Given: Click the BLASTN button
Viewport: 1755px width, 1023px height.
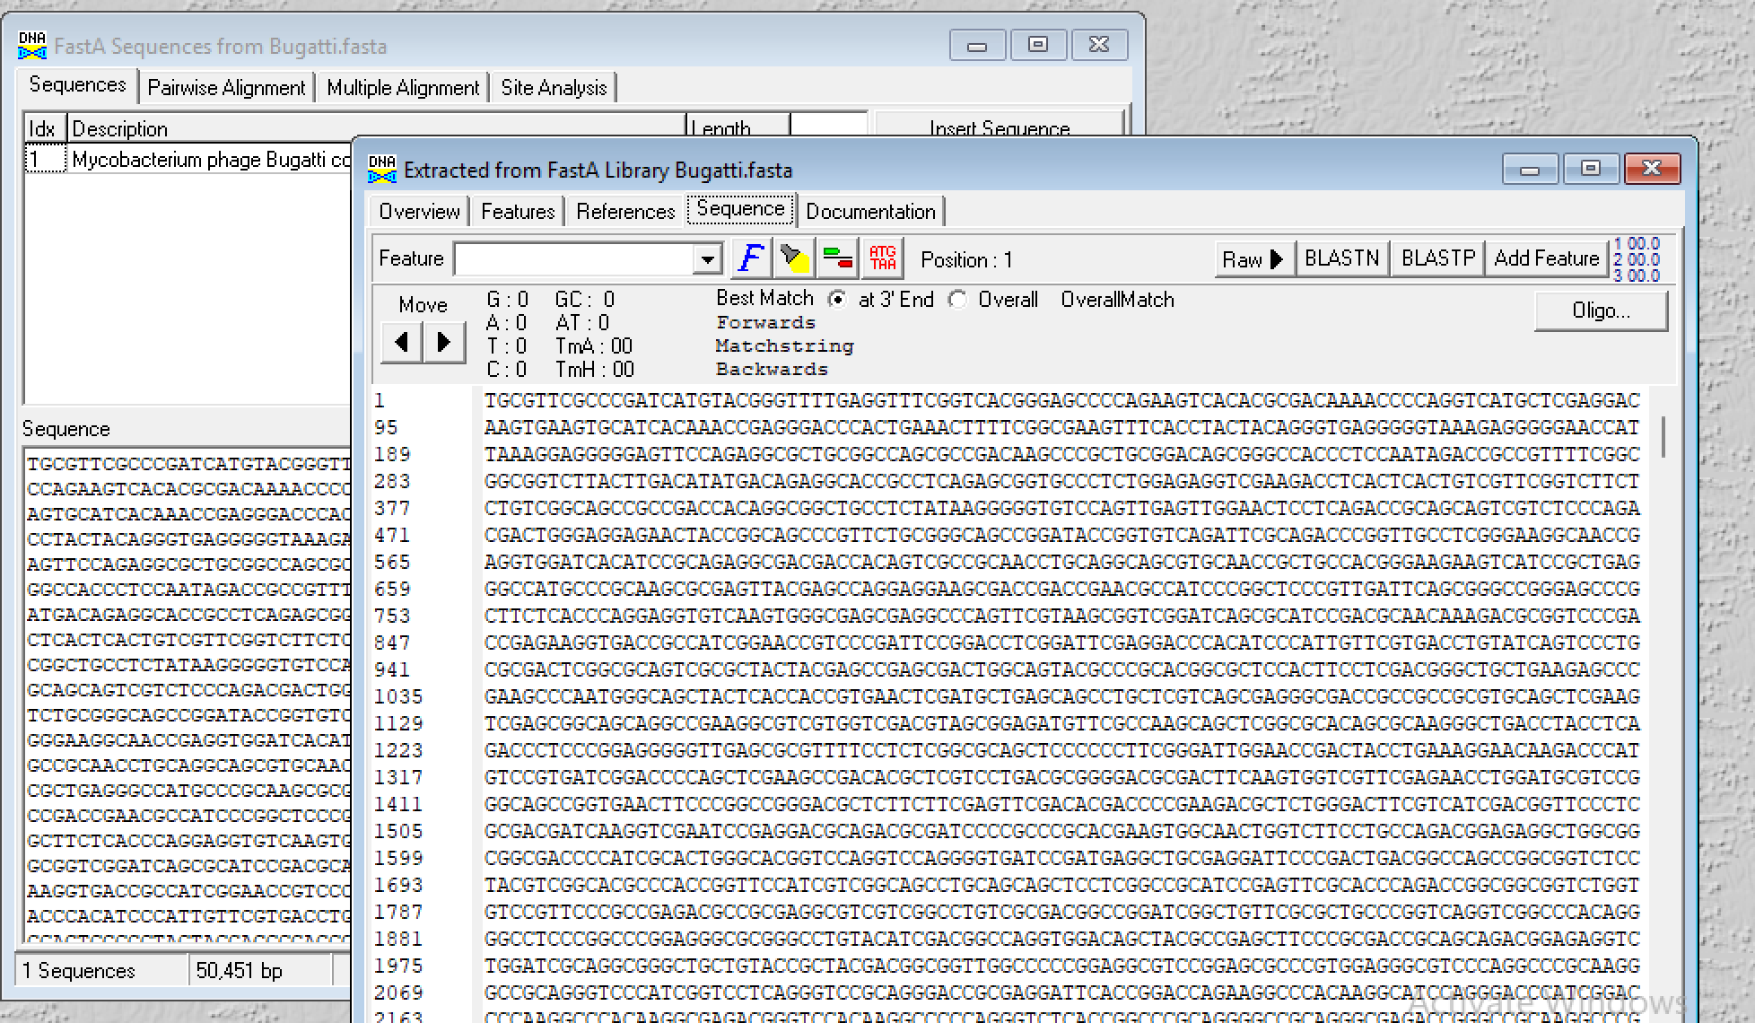Looking at the screenshot, I should click(1341, 258).
